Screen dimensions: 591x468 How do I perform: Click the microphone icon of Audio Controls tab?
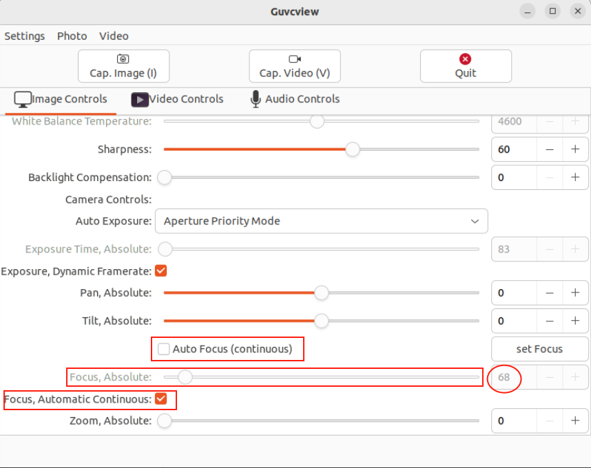point(256,99)
